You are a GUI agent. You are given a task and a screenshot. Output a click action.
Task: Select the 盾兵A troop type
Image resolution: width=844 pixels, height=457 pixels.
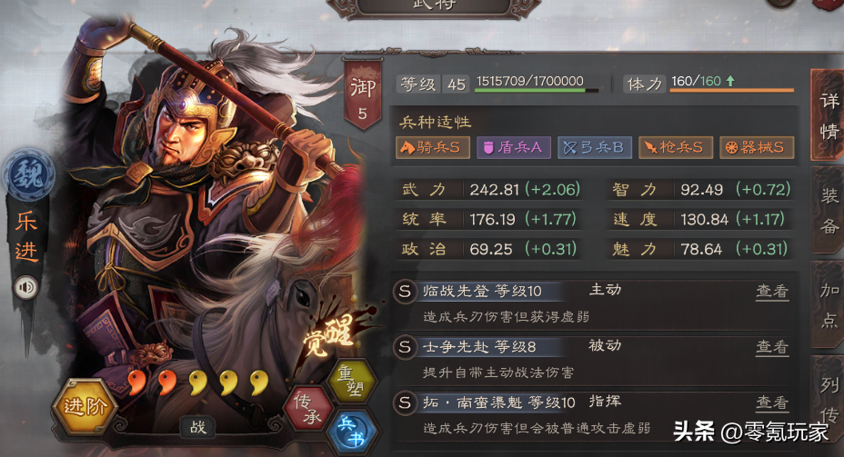(514, 147)
